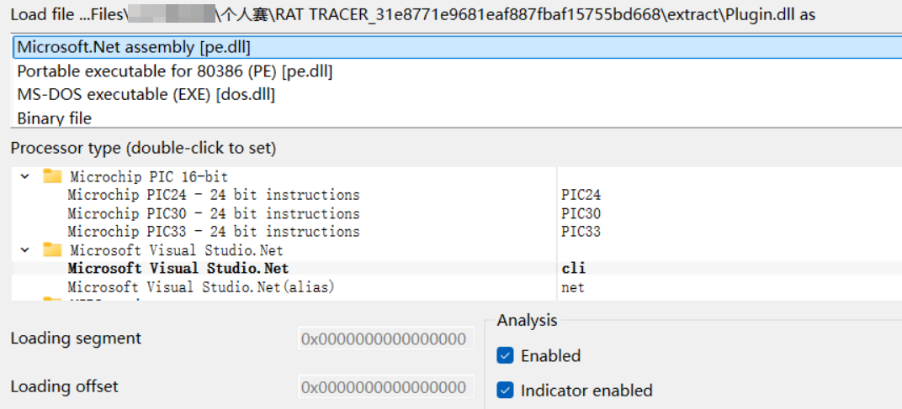Uncheck the Analysis Enabled checkbox
Viewport: 902px width, 409px height.
pos(505,355)
